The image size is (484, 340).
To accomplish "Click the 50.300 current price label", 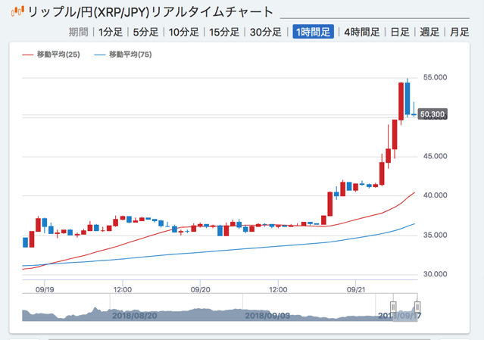I will [x=432, y=114].
